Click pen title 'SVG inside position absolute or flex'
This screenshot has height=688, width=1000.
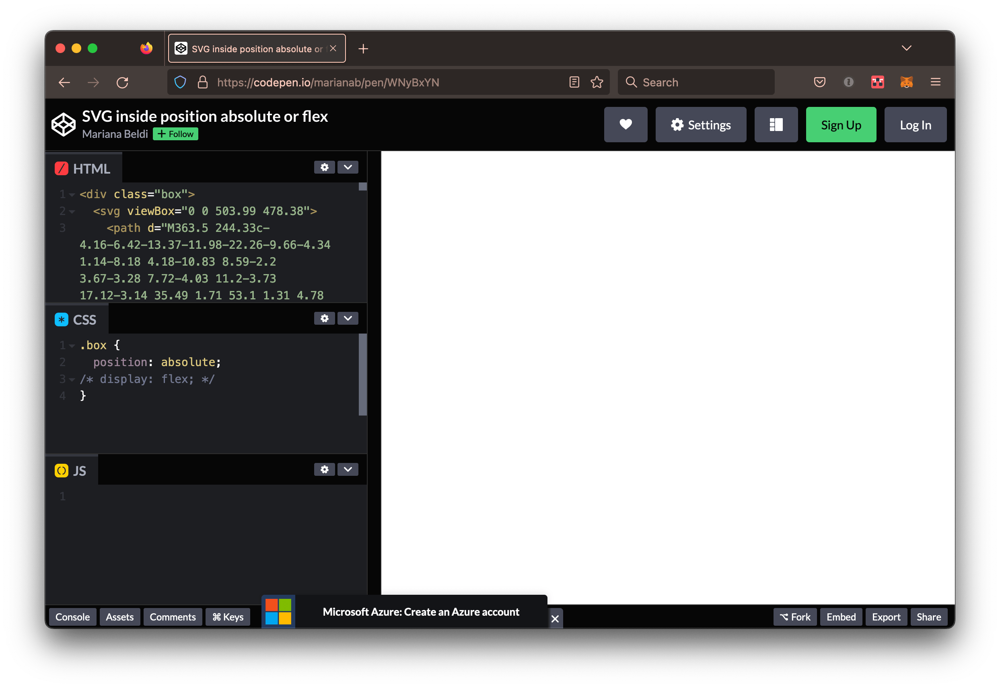click(205, 117)
